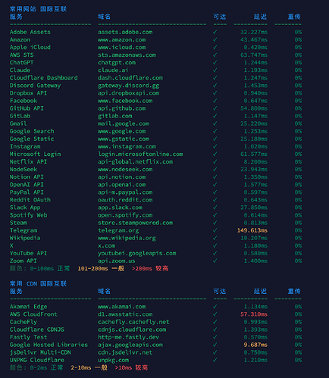Screen dimensions: 329x378
Task: Select Google Search service name
Action: pos(32,131)
